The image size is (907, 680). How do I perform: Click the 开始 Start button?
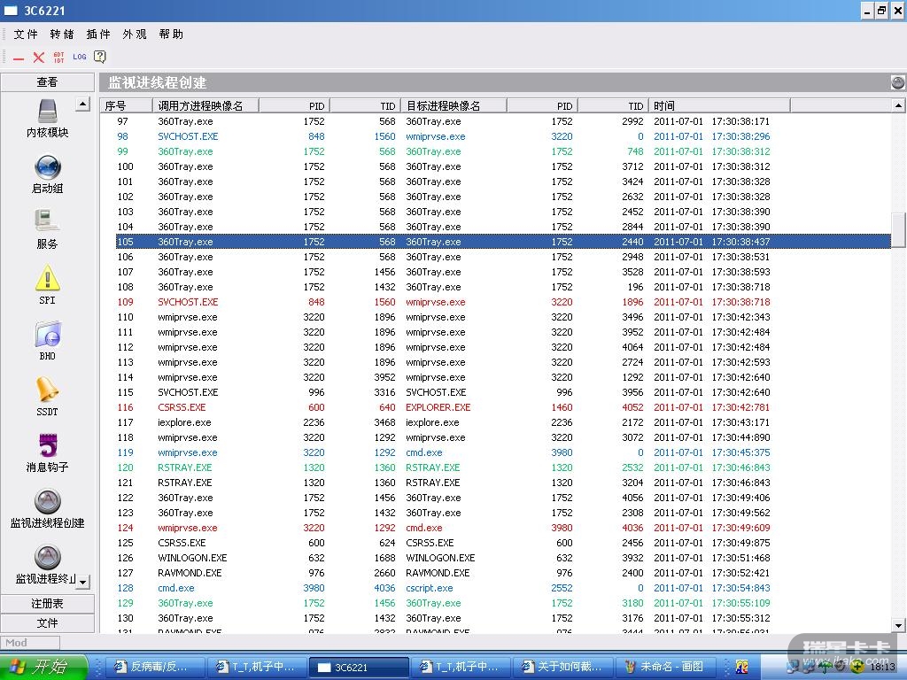[43, 667]
